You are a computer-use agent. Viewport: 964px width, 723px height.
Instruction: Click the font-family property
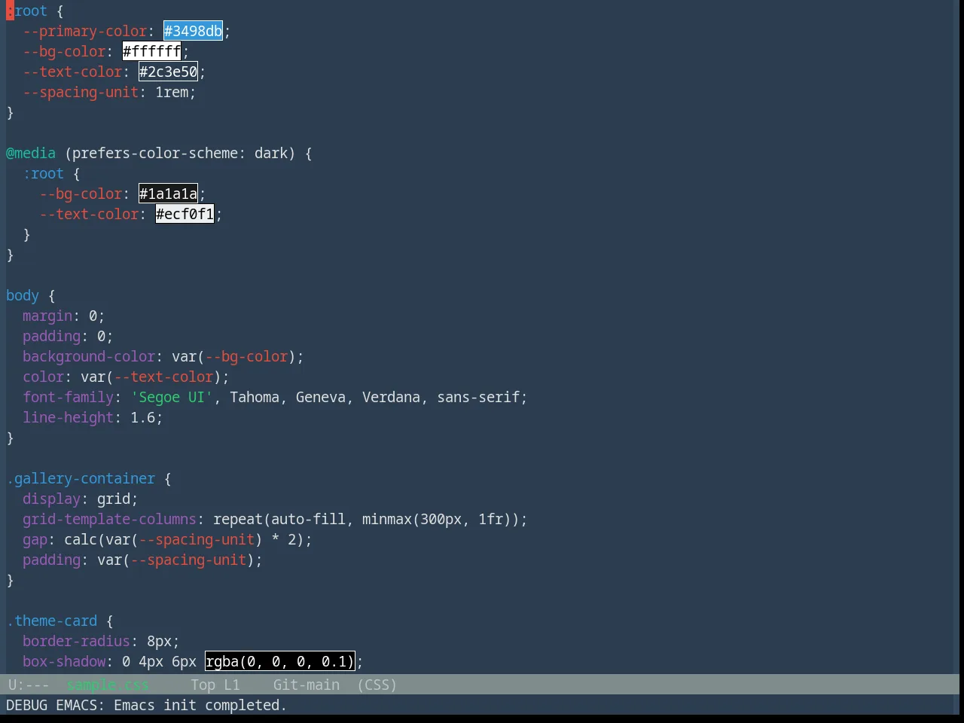pyautogui.click(x=69, y=397)
